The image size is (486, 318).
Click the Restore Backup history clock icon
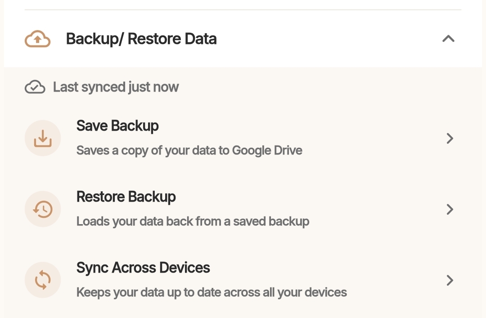43,209
